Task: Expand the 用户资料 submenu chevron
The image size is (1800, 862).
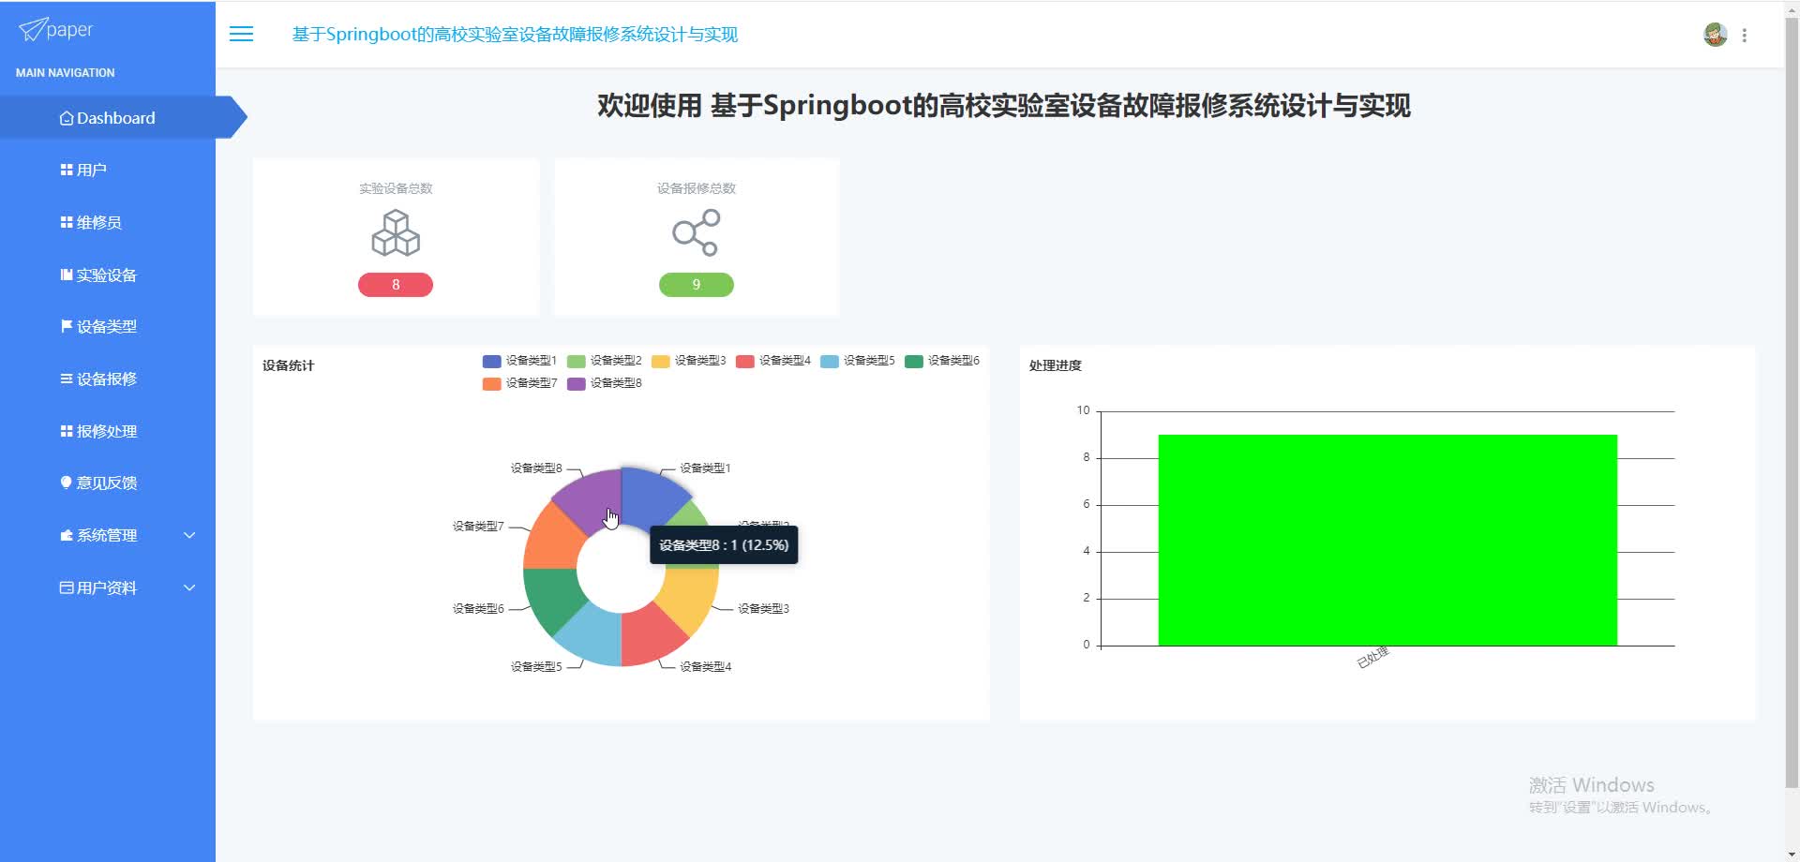Action: point(189,587)
